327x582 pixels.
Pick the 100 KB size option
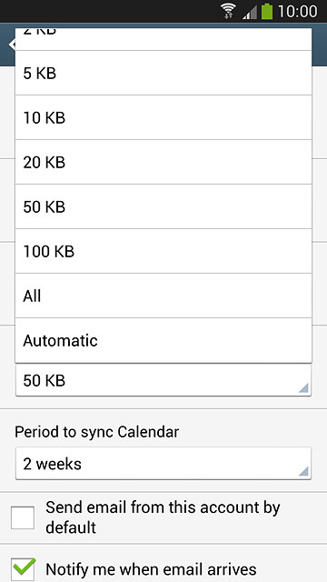(163, 251)
